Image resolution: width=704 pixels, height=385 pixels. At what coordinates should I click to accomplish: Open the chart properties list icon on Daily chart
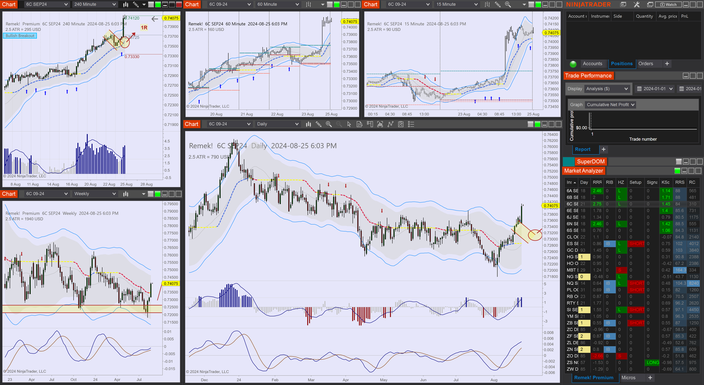pyautogui.click(x=411, y=124)
